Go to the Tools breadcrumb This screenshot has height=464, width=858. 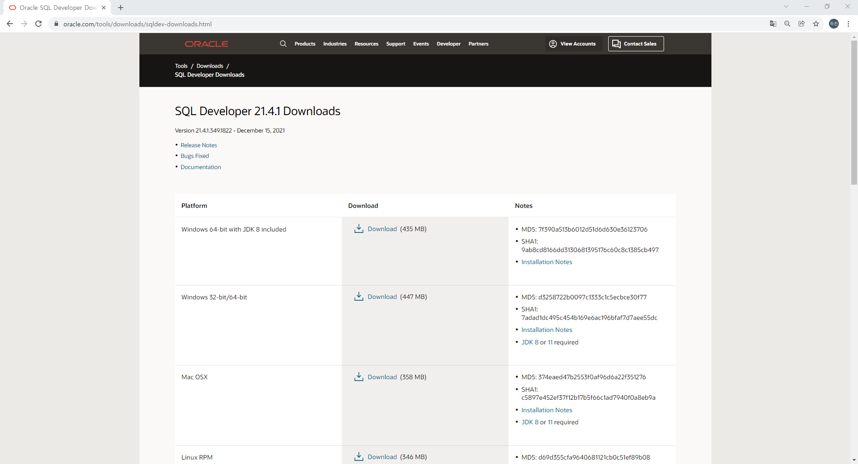181,66
